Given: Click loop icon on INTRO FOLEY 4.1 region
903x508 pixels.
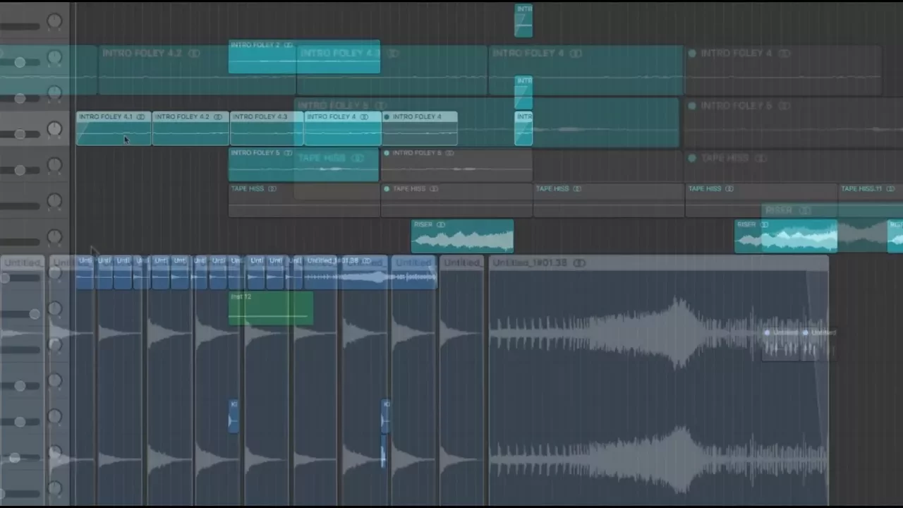Looking at the screenshot, I should pyautogui.click(x=140, y=117).
